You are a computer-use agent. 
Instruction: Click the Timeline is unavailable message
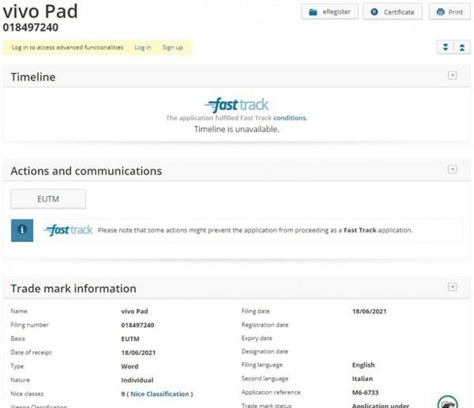[x=237, y=129]
